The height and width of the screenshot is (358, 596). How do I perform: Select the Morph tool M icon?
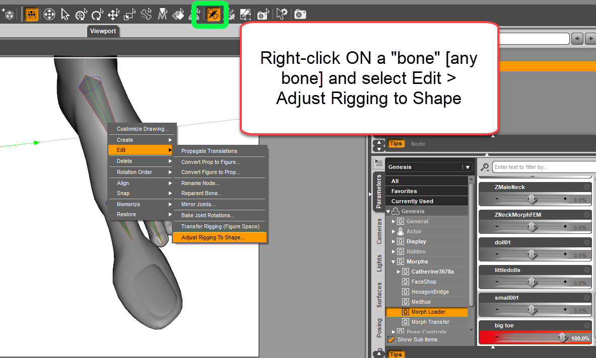(x=162, y=15)
